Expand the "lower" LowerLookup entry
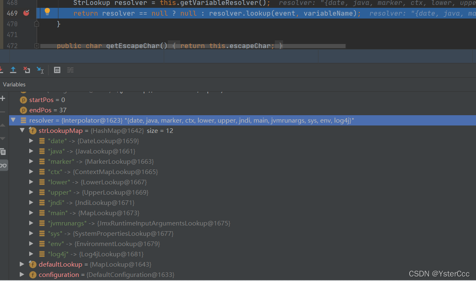 pyautogui.click(x=31, y=182)
